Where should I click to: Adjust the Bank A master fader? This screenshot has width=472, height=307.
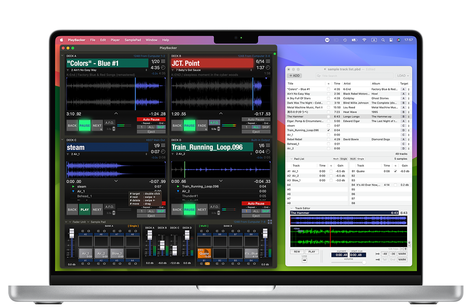72,232
